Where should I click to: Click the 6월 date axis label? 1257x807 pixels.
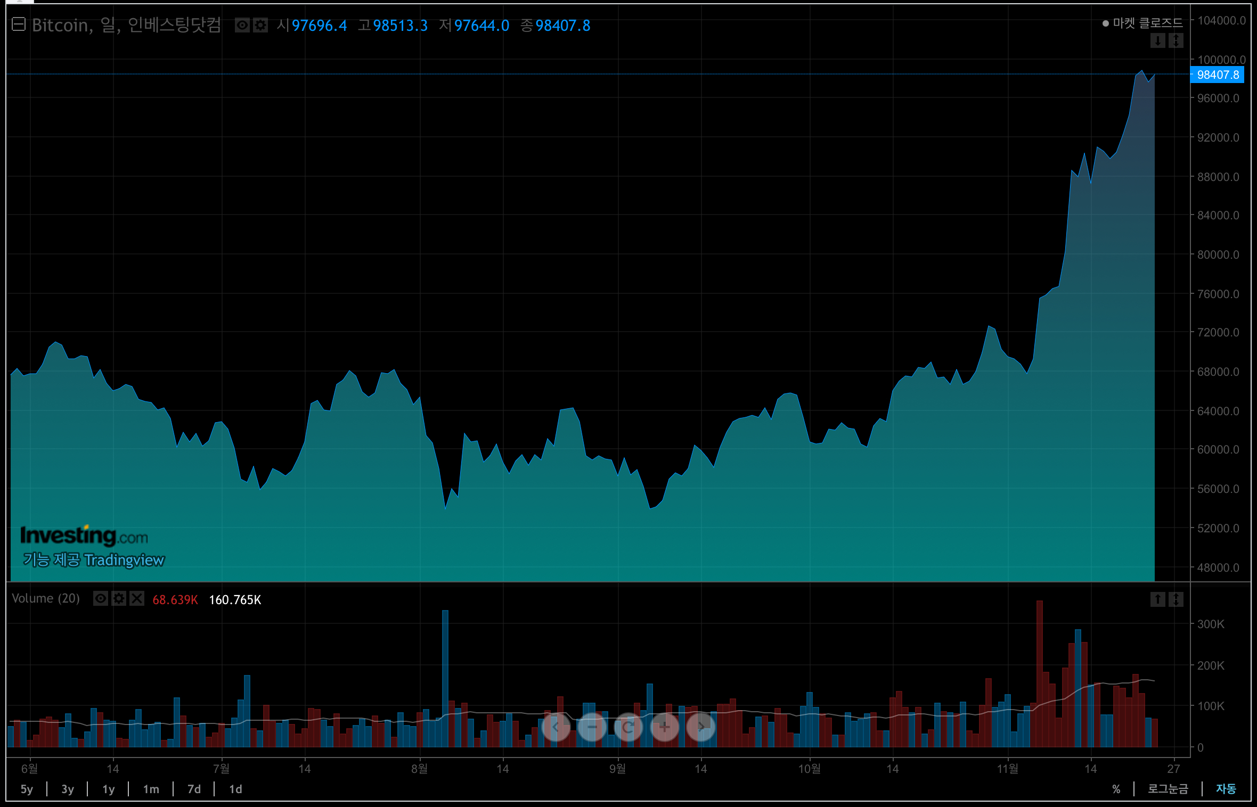pyautogui.click(x=29, y=769)
